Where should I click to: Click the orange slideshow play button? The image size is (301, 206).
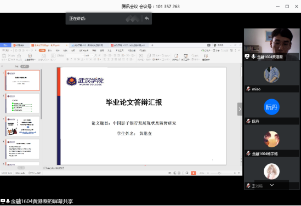click(194, 173)
